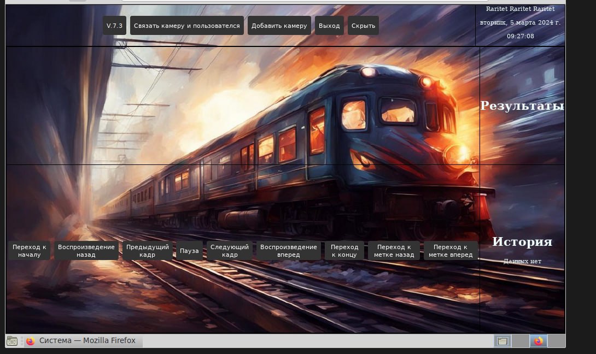Click the 'Данных нет' text

(x=522, y=261)
